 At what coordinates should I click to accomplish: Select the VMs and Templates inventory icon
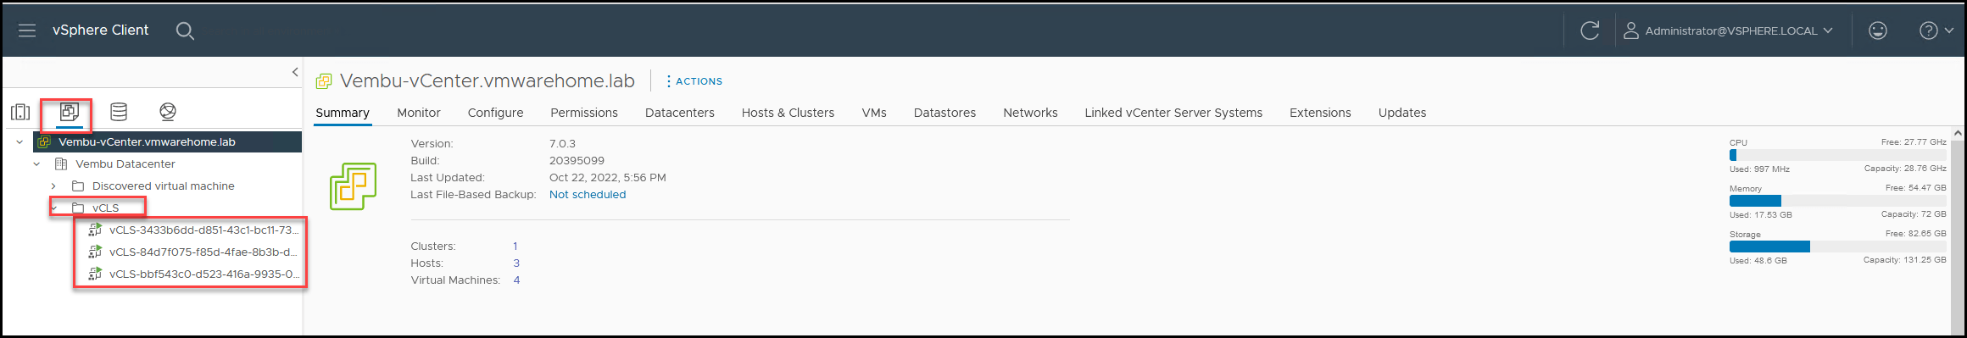tap(70, 112)
